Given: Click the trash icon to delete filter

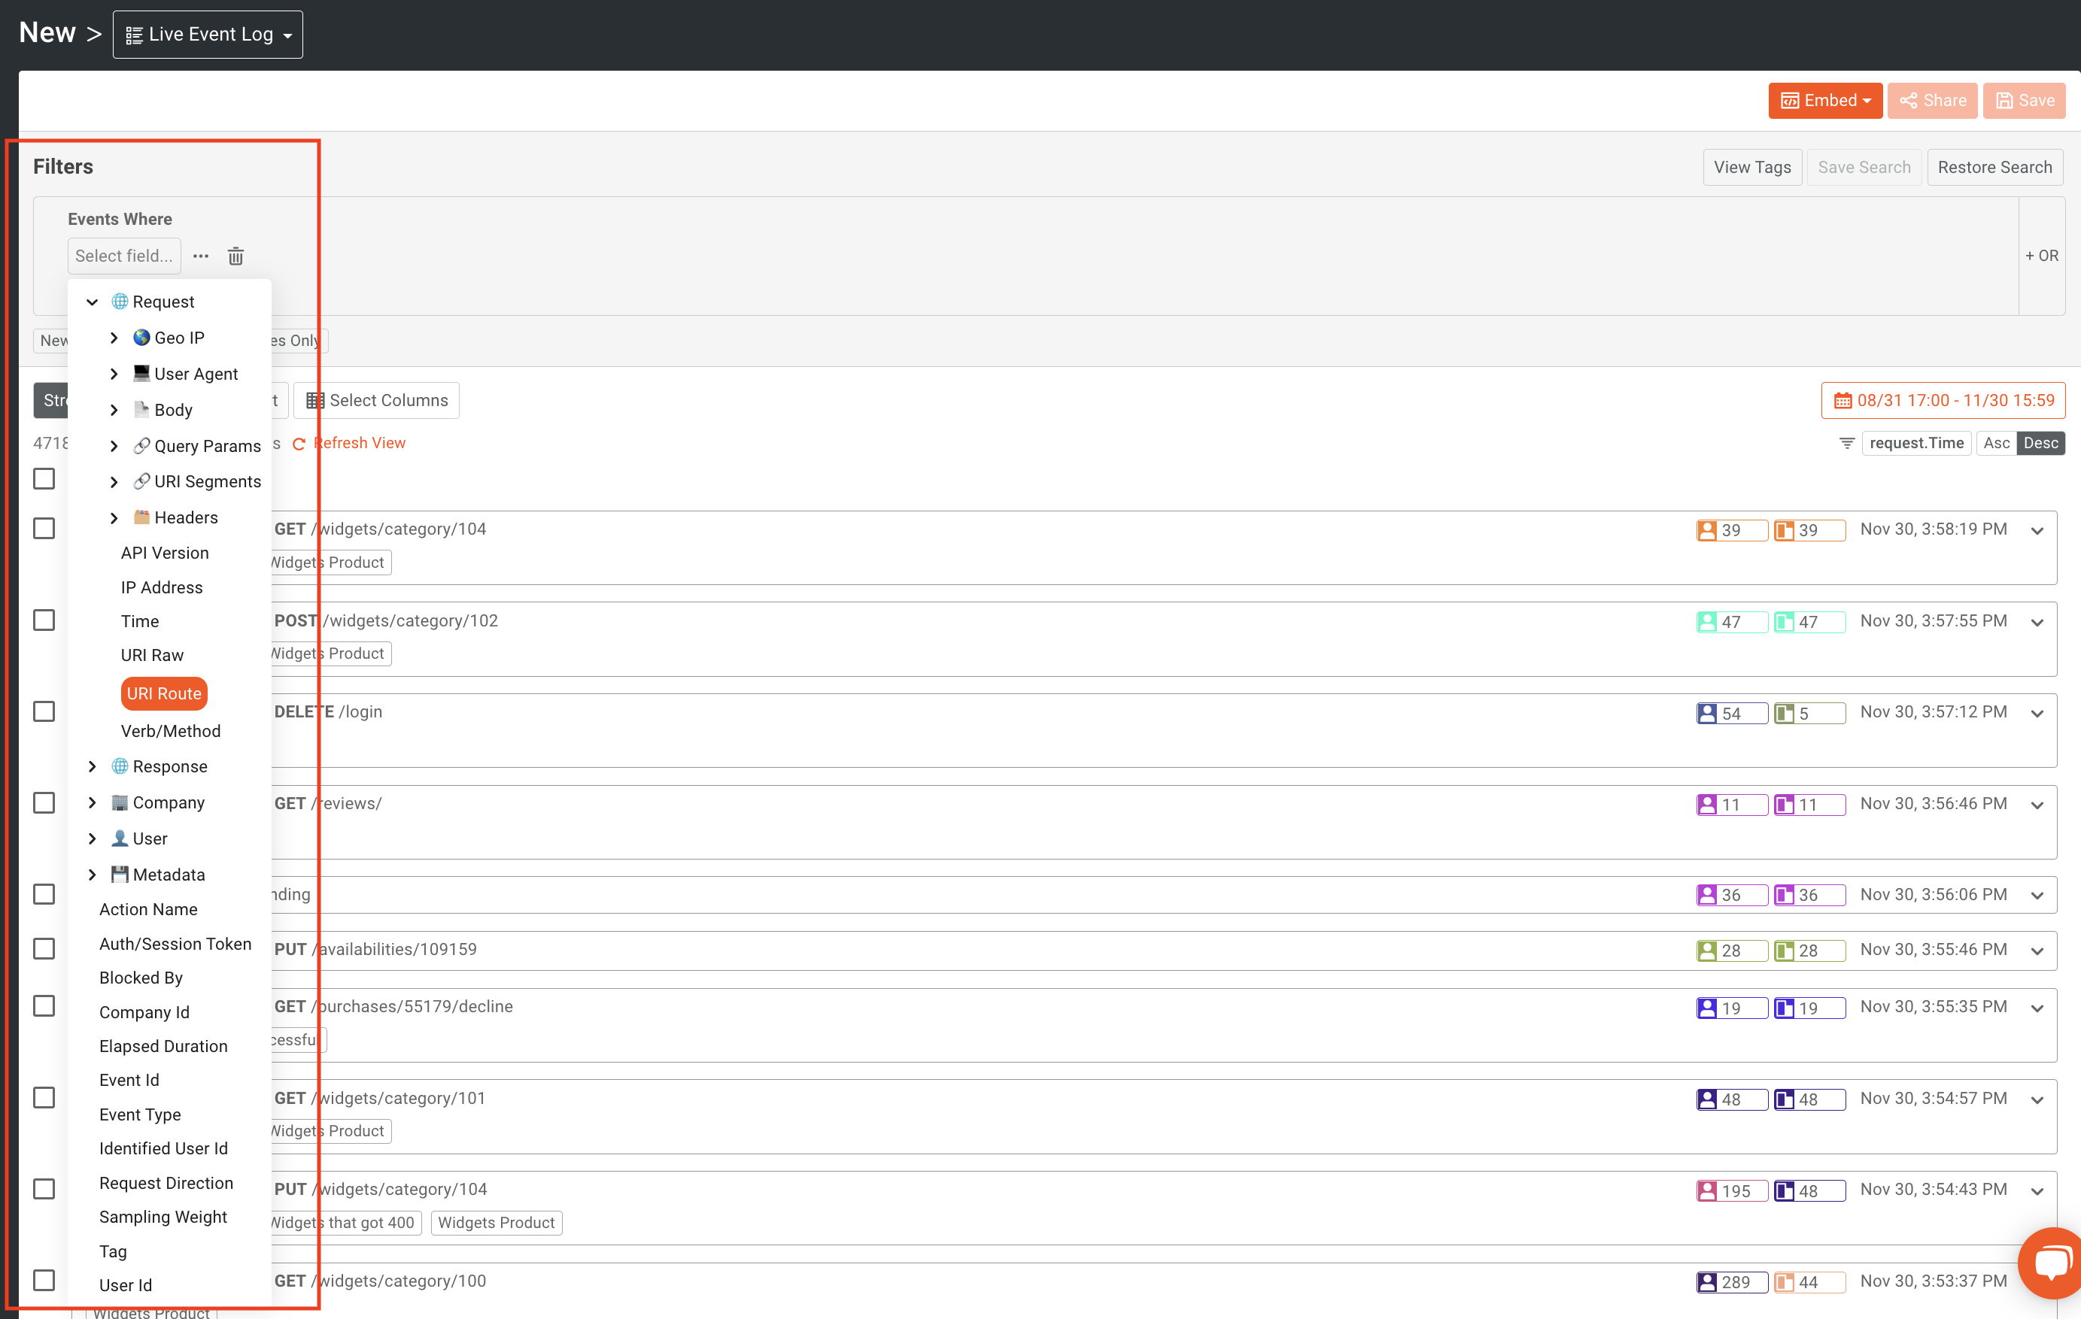Looking at the screenshot, I should coord(235,256).
